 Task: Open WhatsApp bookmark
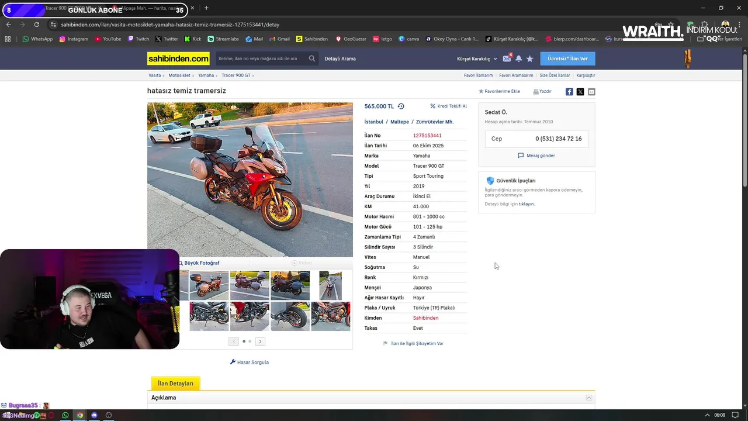[x=37, y=39]
